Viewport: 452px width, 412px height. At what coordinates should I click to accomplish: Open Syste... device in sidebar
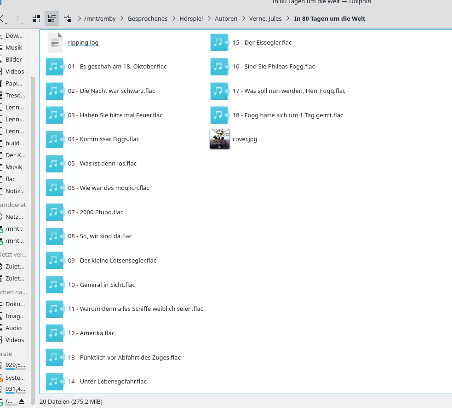point(13,378)
